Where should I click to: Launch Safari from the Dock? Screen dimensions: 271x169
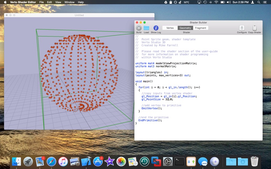[51, 162]
